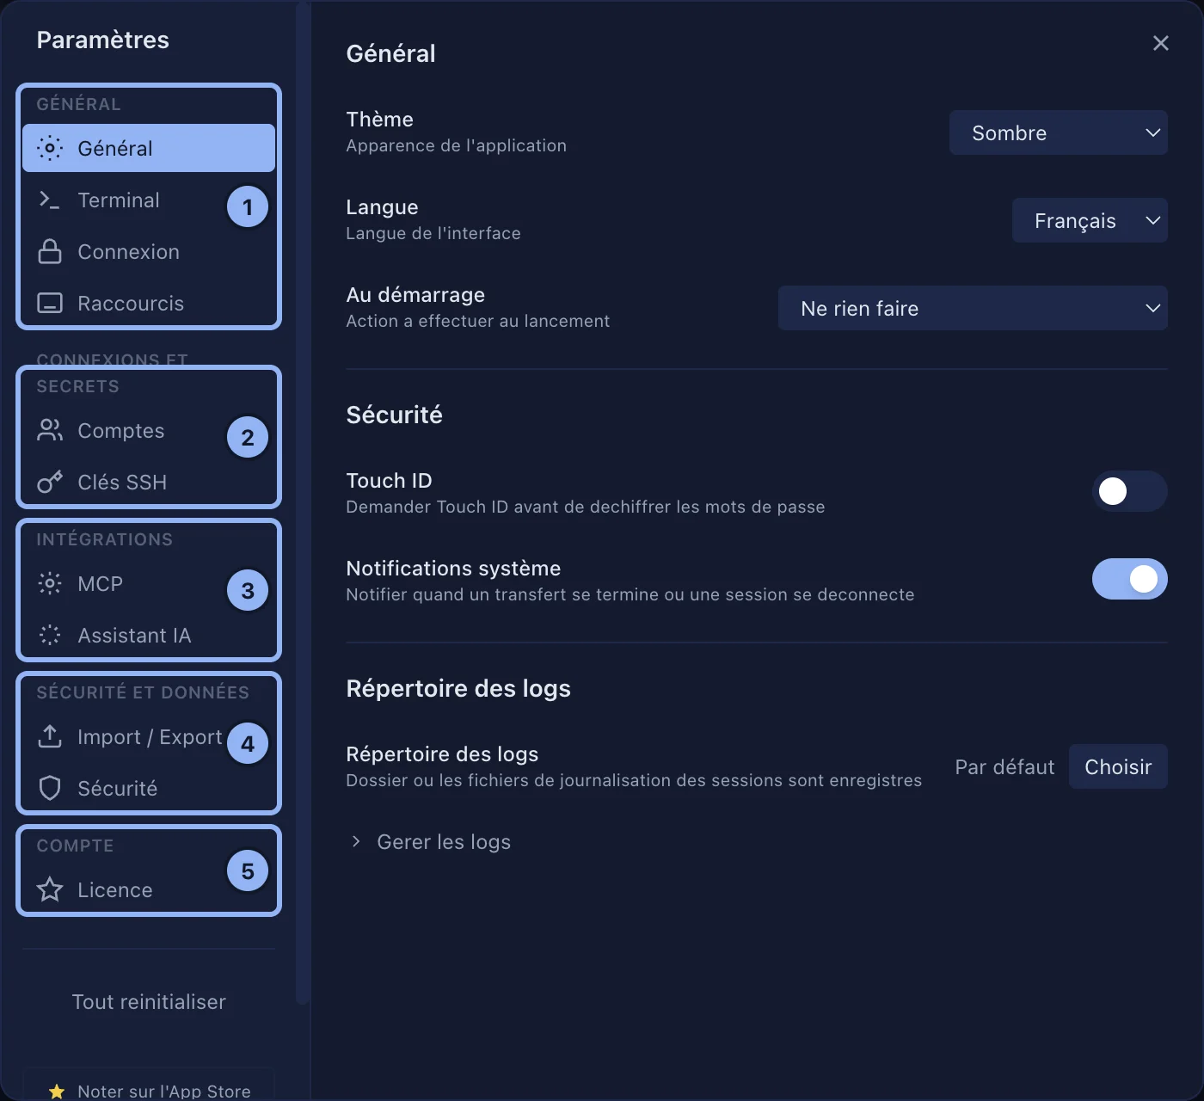The height and width of the screenshot is (1101, 1204).
Task: Select the Général item in the sidebar
Action: point(149,148)
